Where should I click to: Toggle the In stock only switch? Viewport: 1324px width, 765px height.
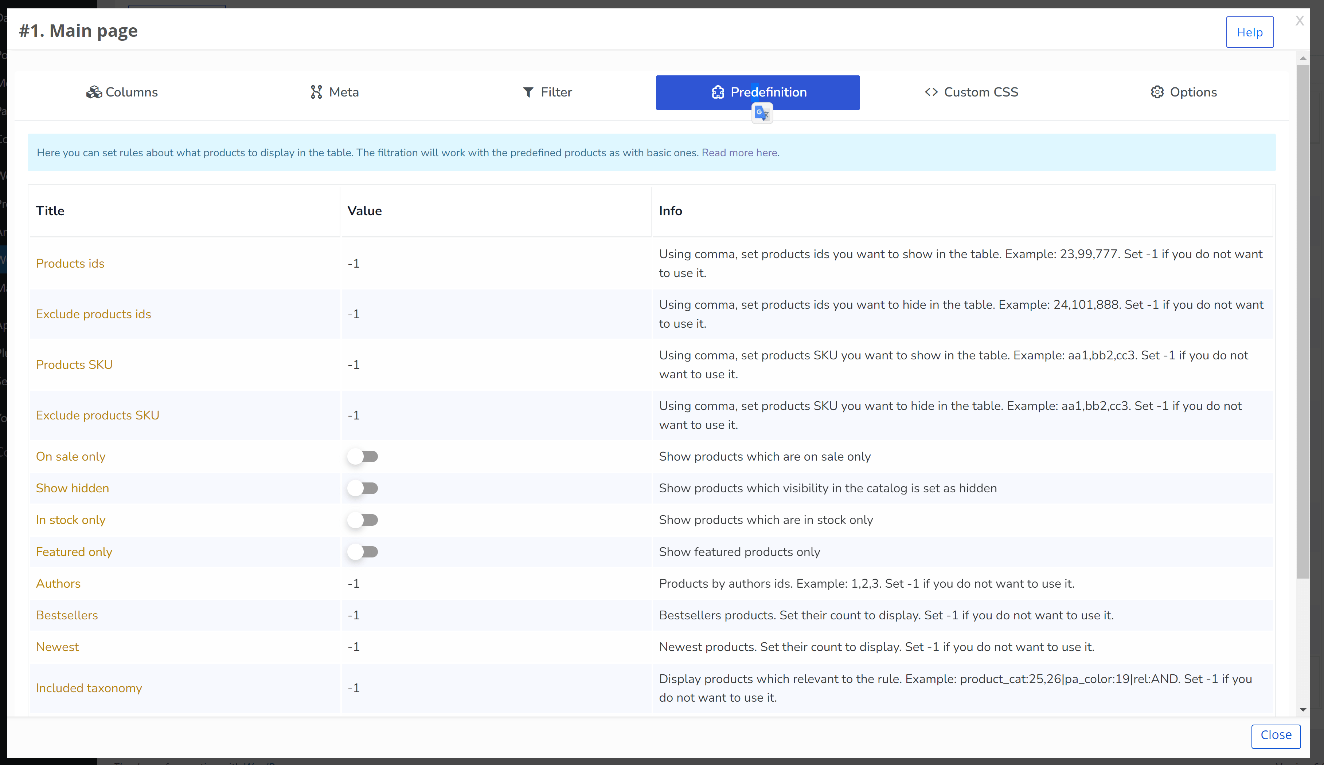pyautogui.click(x=363, y=520)
